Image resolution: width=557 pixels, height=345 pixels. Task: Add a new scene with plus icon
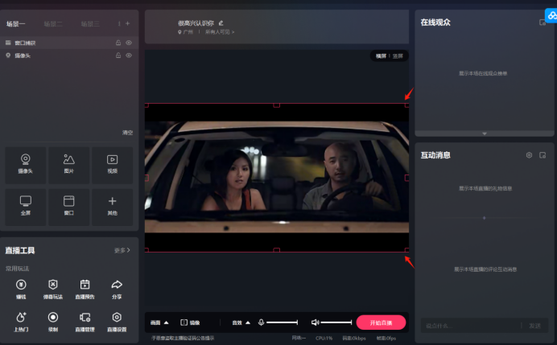(128, 23)
